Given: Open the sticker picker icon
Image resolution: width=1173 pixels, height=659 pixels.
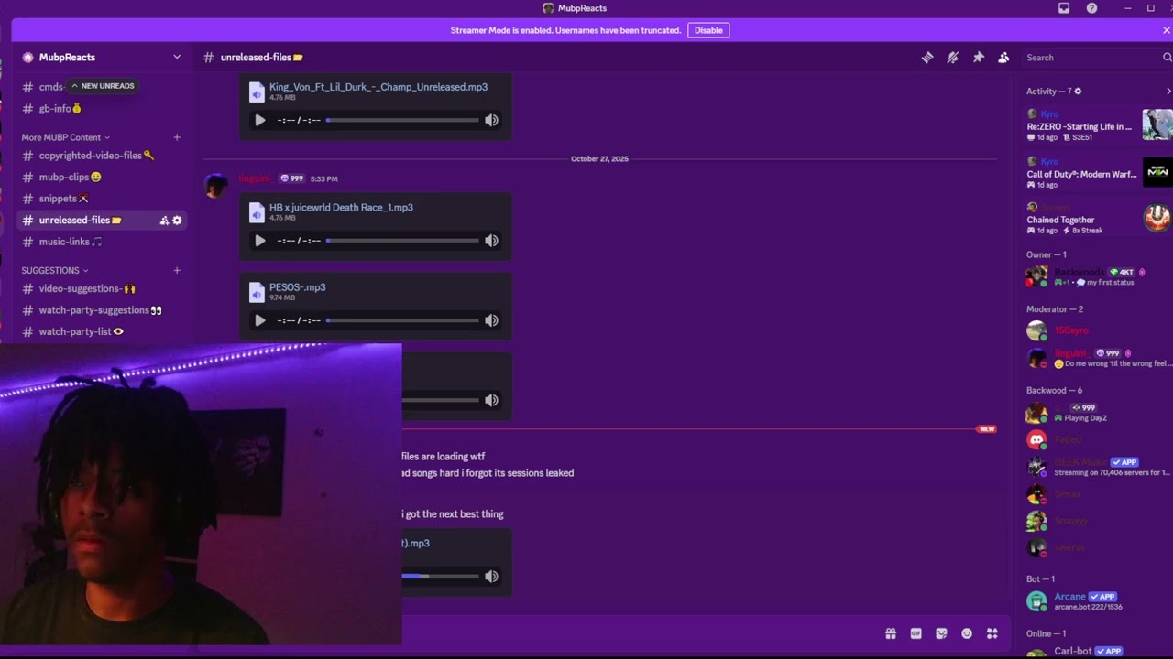Looking at the screenshot, I should [x=941, y=633].
